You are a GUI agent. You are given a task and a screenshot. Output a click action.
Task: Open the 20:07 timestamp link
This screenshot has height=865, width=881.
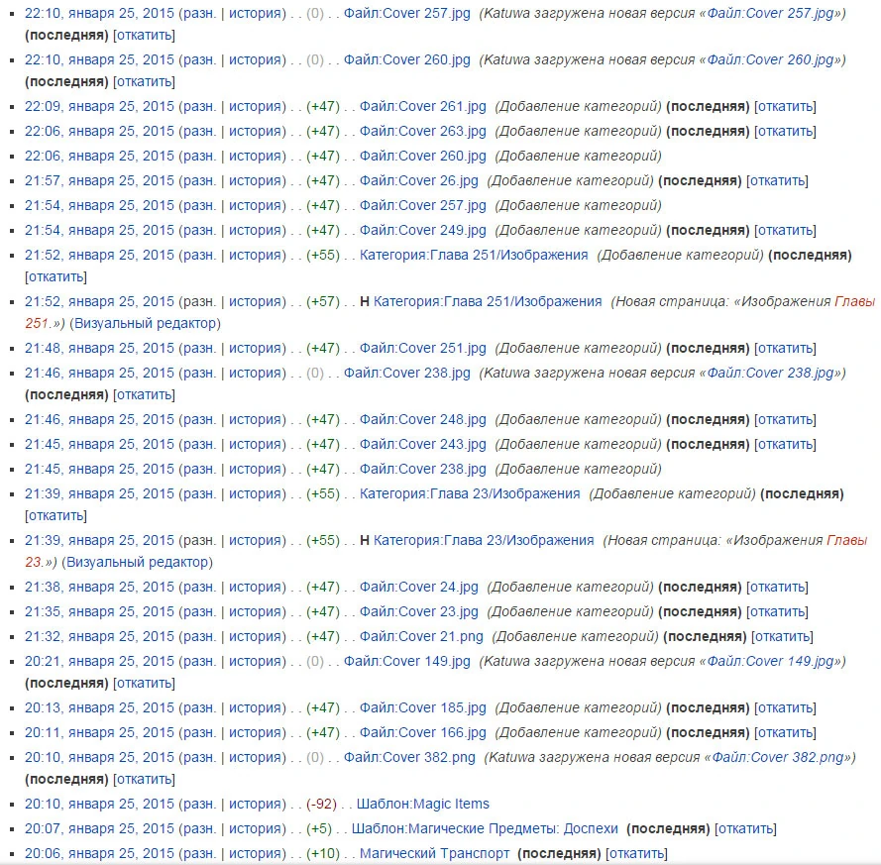click(99, 828)
